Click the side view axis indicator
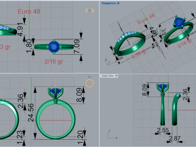 pyautogui.click(x=112, y=134)
